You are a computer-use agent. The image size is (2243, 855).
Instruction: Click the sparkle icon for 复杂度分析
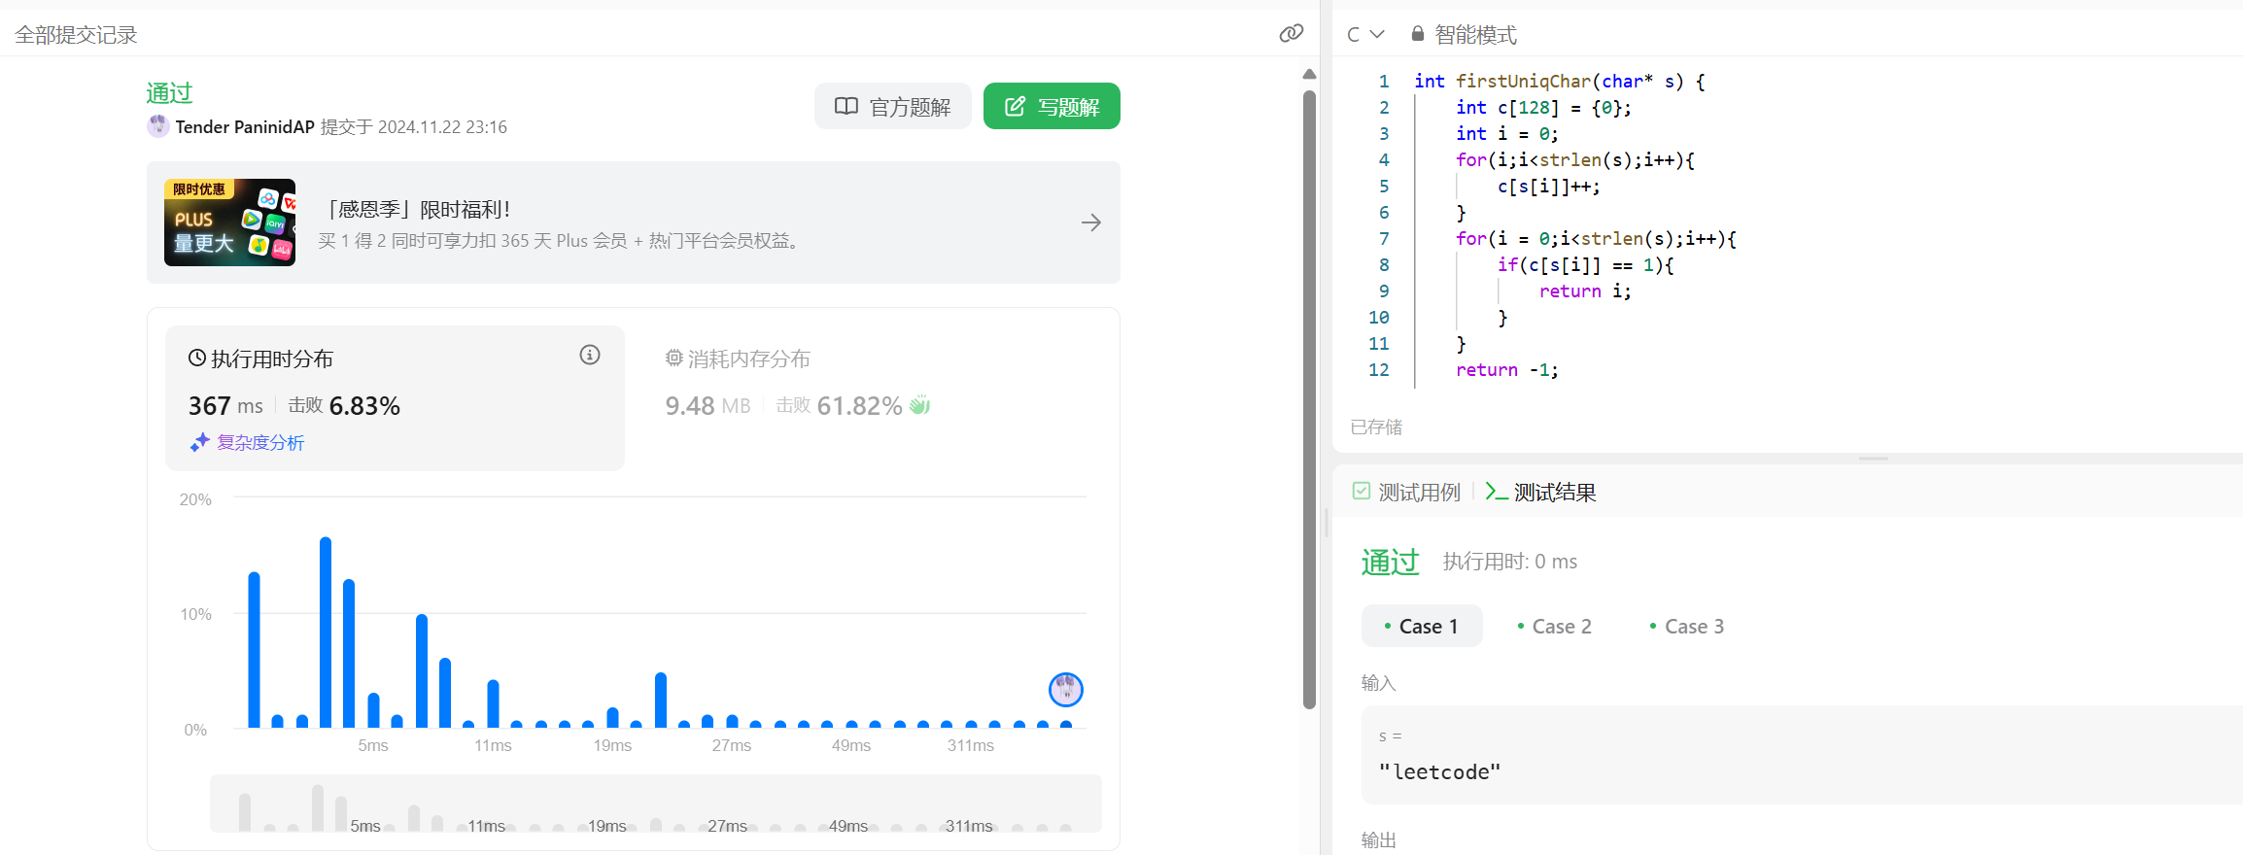[199, 443]
